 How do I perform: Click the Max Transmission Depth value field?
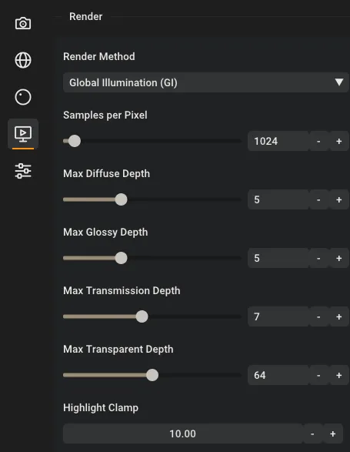tap(278, 316)
